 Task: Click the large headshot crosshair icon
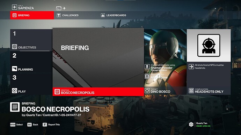[x=209, y=46]
